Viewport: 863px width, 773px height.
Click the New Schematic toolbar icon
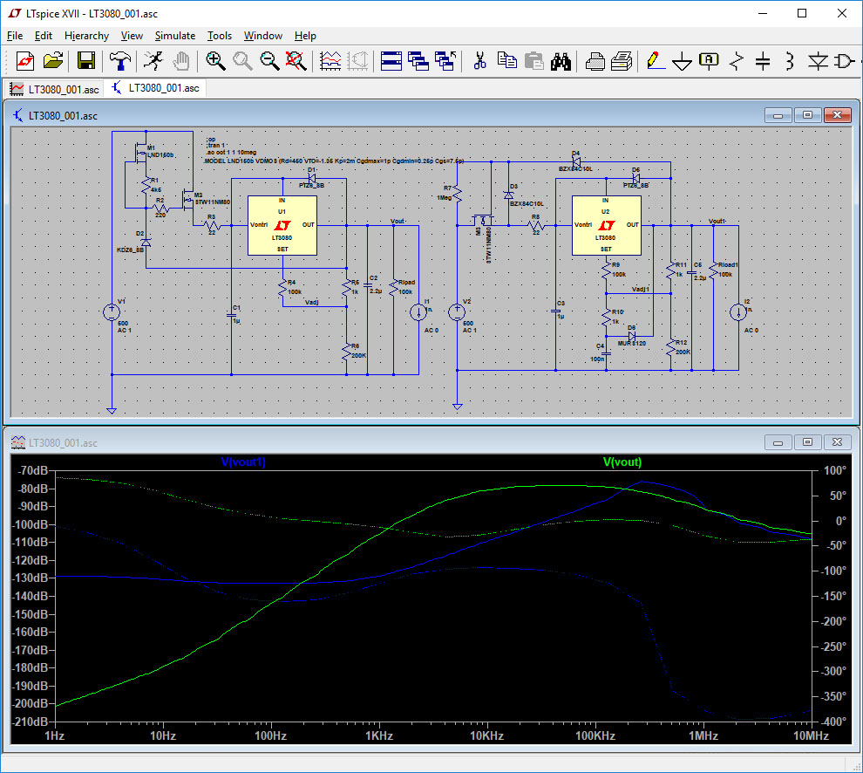pos(24,60)
